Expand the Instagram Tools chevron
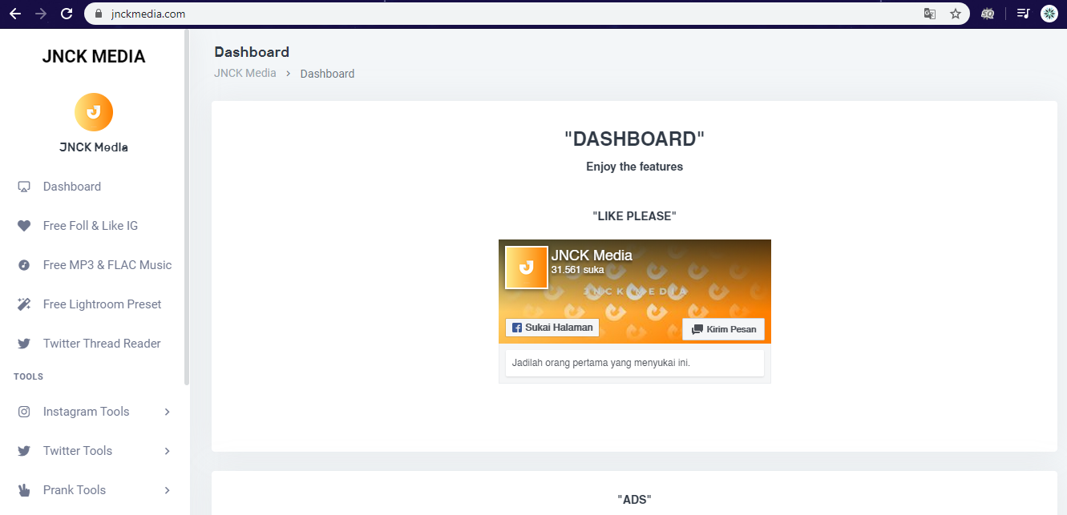1067x515 pixels. point(167,412)
